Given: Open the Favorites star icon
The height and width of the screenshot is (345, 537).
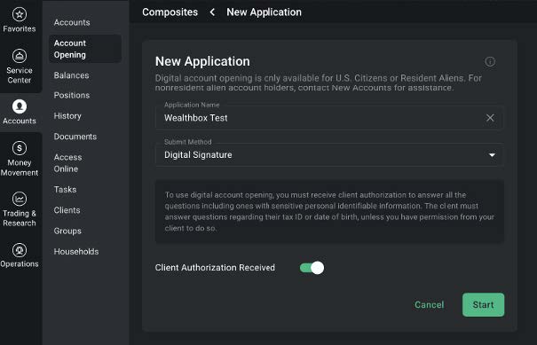Looking at the screenshot, I should click(x=20, y=14).
